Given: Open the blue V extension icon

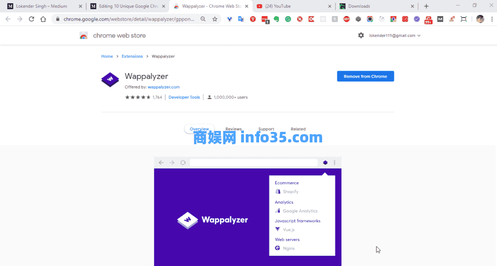Looking at the screenshot, I should pos(230,19).
